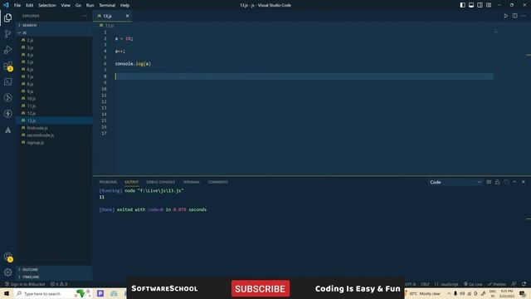Open the Edit menu
The image size is (531, 299).
[x=30, y=5]
